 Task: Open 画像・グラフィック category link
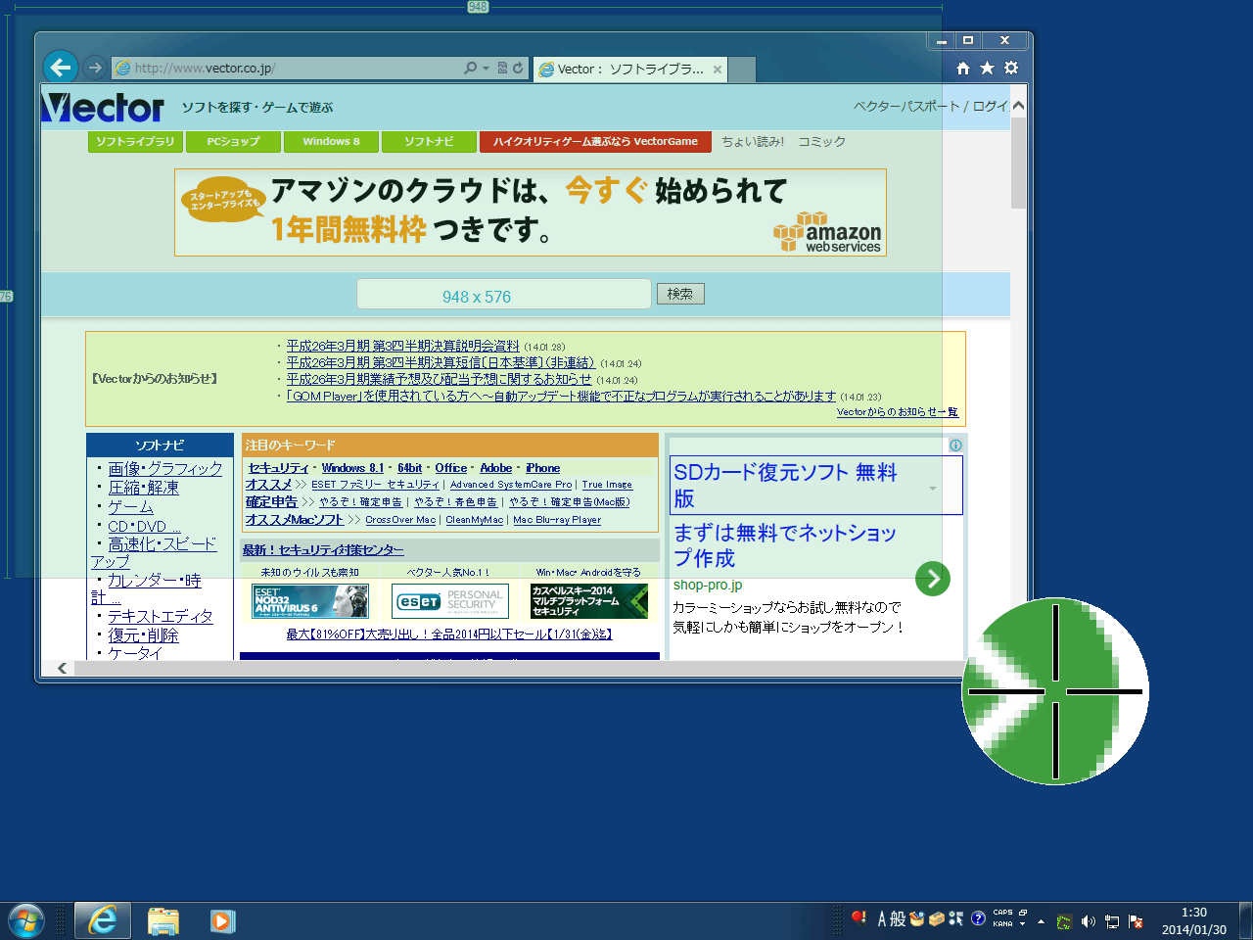click(165, 469)
